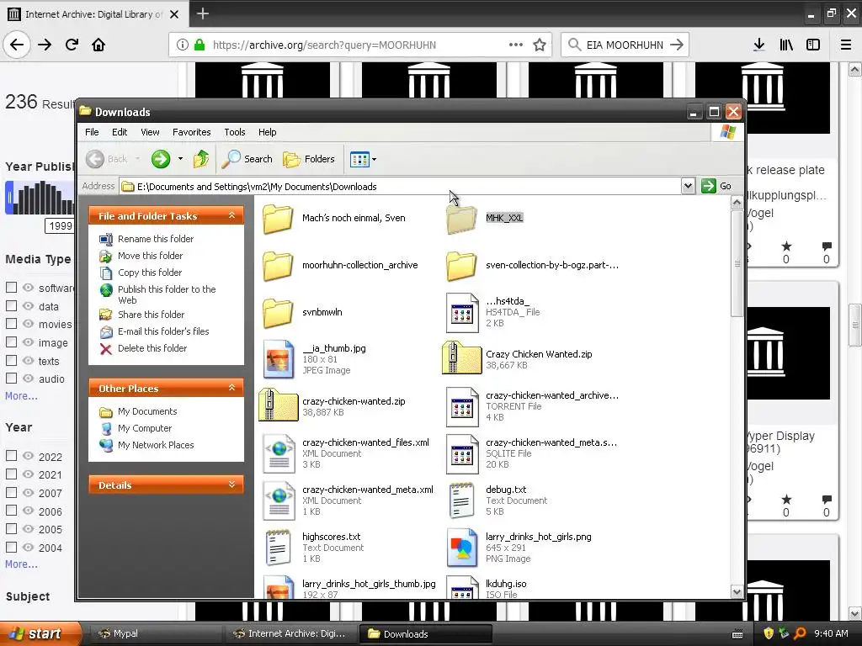Image resolution: width=862 pixels, height=646 pixels.
Task: Check the 2021 year checkbox
Action: 11,474
